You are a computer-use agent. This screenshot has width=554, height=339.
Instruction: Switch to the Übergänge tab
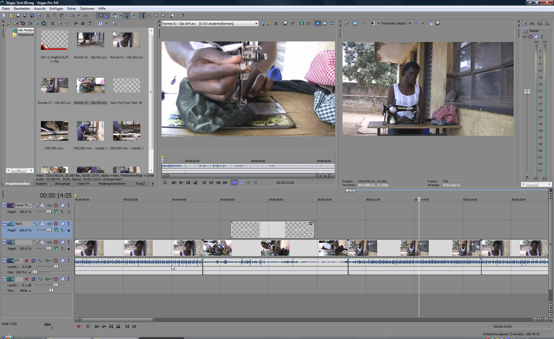[62, 184]
